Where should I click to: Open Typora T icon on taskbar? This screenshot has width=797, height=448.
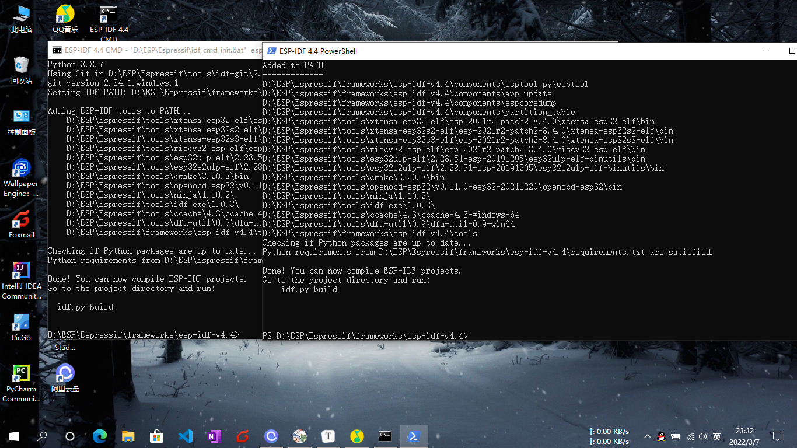pos(328,436)
